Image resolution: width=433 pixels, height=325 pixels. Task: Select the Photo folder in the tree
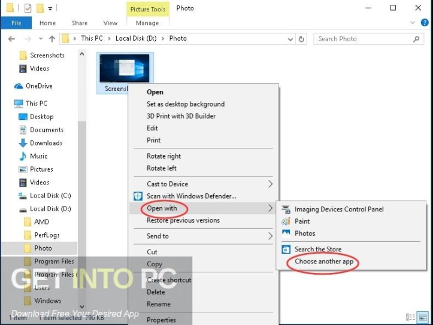[x=39, y=248]
